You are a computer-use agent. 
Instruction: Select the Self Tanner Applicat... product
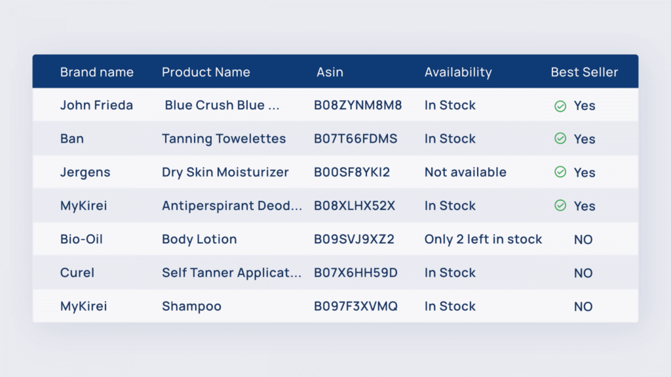[x=231, y=273]
